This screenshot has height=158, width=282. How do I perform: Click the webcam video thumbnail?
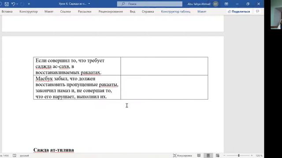[276, 14]
